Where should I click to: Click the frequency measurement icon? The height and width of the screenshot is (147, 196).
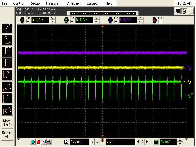[7, 63]
